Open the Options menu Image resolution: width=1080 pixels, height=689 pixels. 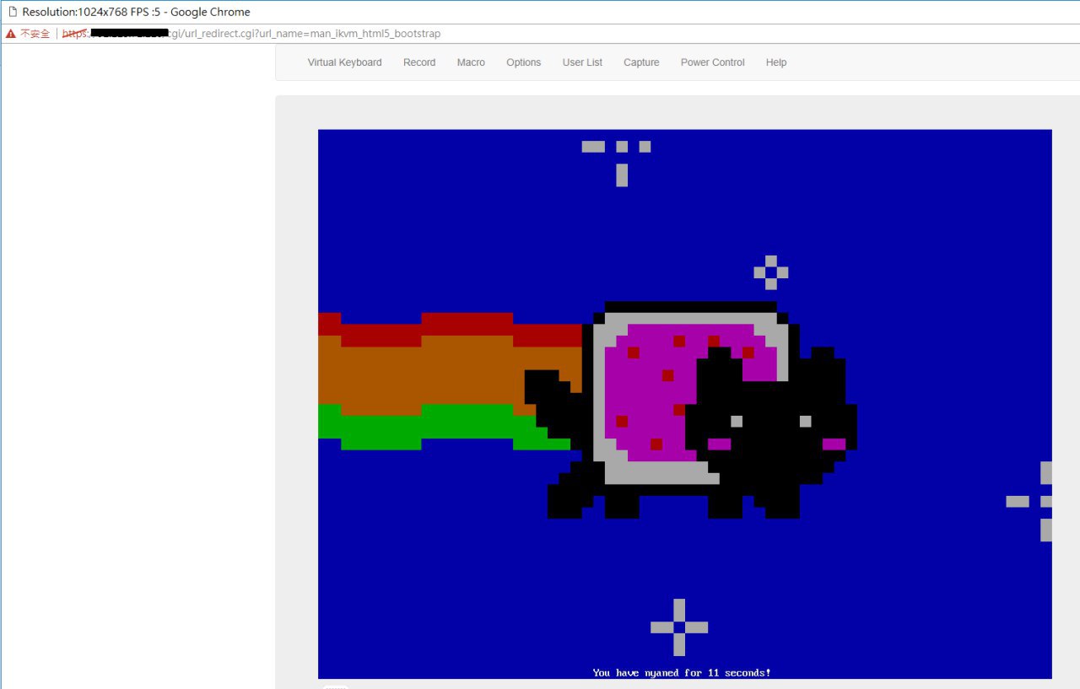(x=523, y=62)
